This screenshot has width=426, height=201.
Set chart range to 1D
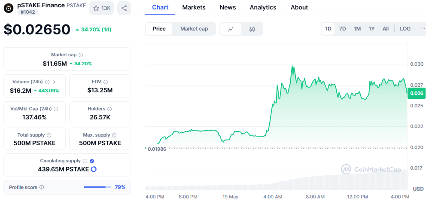coord(329,29)
